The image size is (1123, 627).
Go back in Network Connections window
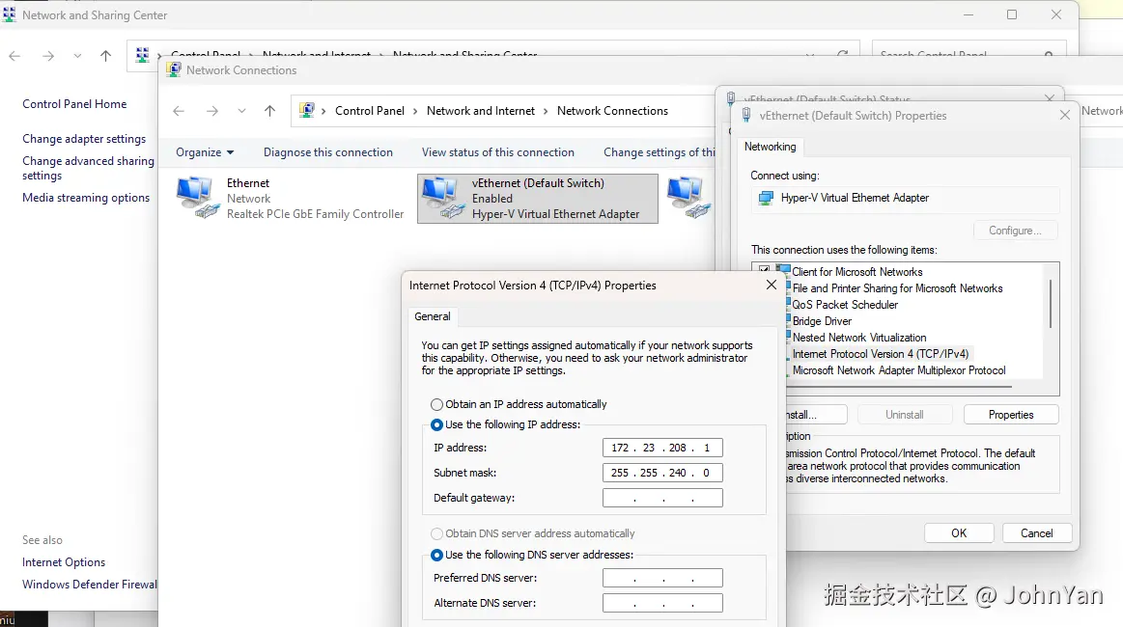tap(179, 111)
